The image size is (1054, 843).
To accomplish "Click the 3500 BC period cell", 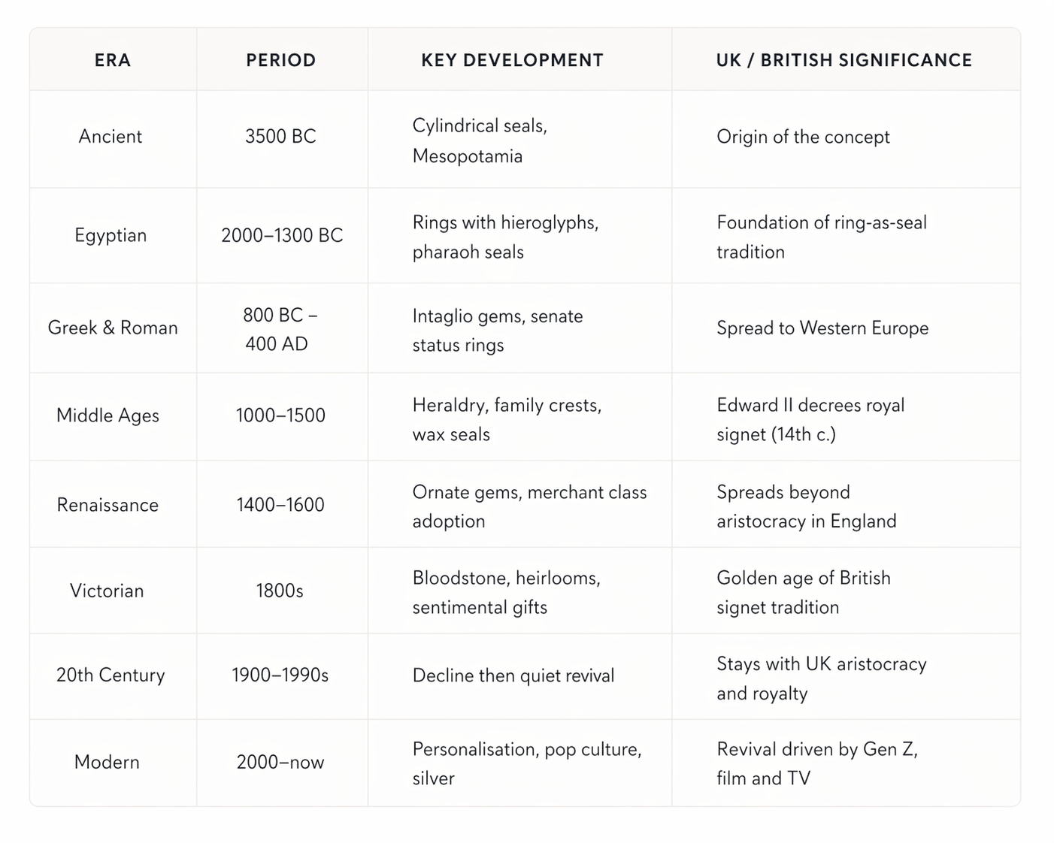I will 280,137.
